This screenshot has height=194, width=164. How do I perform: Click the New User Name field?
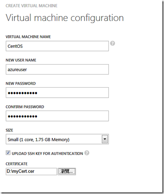[57, 69]
